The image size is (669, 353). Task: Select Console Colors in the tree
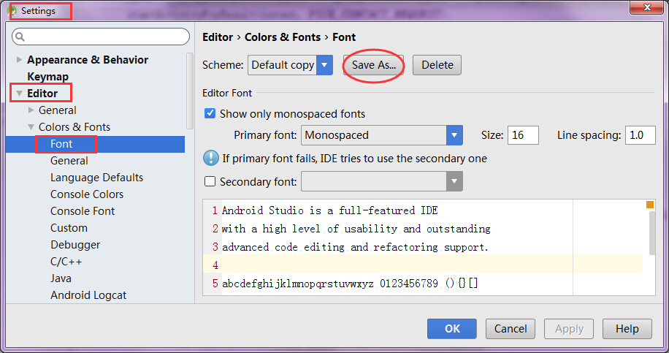(87, 194)
